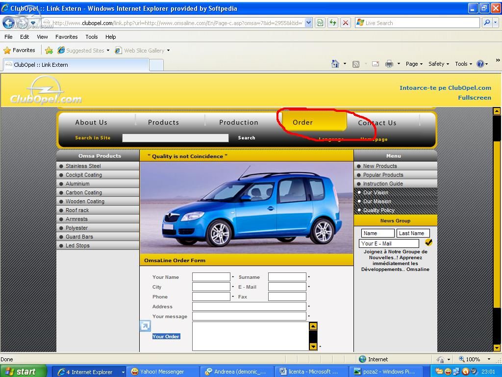The height and width of the screenshot is (377, 502).
Task: Click the newsletter subscribe checkmark icon
Action: coord(428,242)
